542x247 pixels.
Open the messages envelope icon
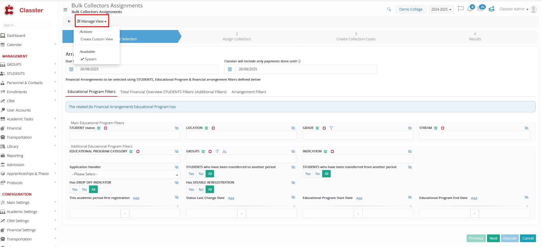coord(480,9)
